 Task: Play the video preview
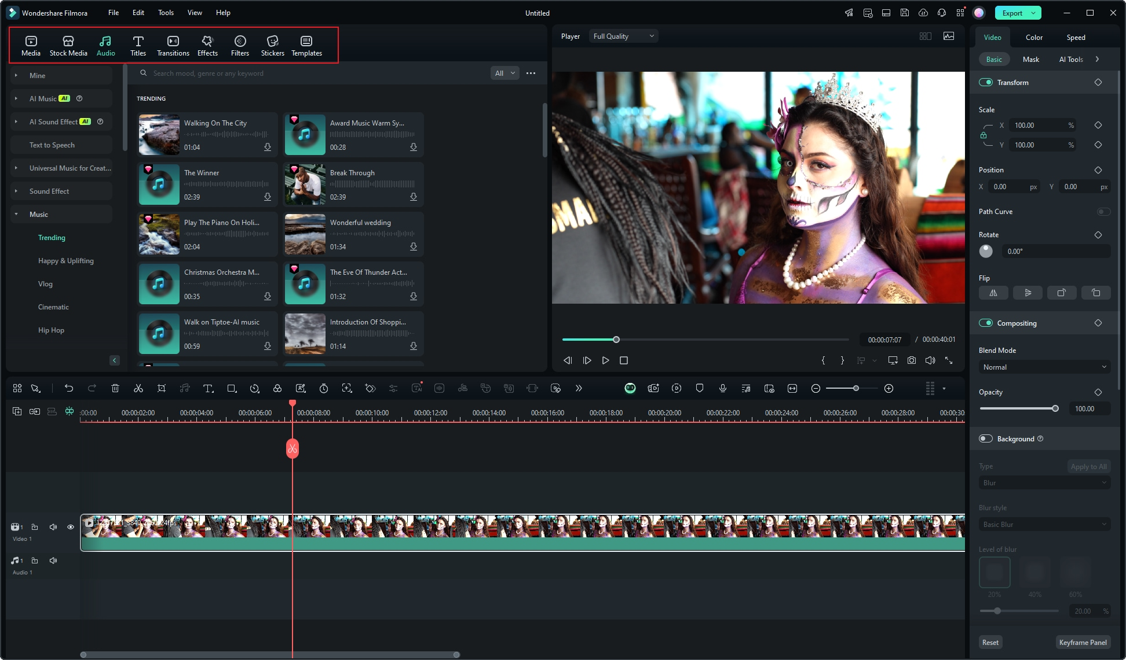(x=605, y=360)
